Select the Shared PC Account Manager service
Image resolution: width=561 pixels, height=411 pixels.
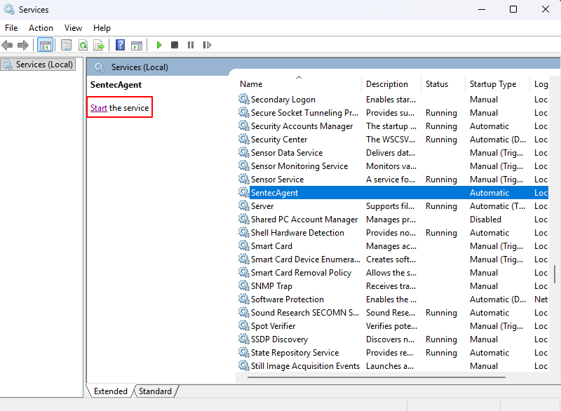click(393, 220)
